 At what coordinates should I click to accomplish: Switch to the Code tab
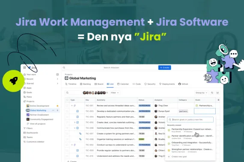click(x=137, y=84)
